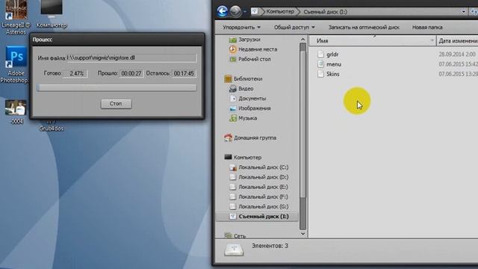
Task: Click the Explorer Forward navigation arrow
Action: (235, 12)
